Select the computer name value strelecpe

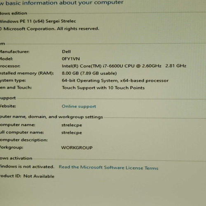click(72, 125)
